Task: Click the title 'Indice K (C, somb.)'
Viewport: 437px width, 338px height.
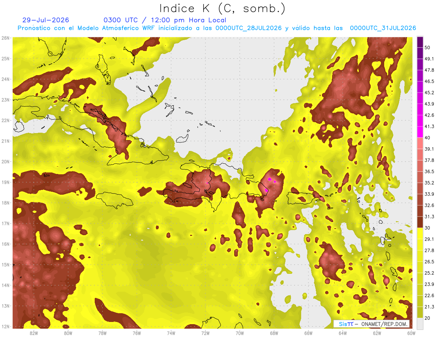Action: 222,8
